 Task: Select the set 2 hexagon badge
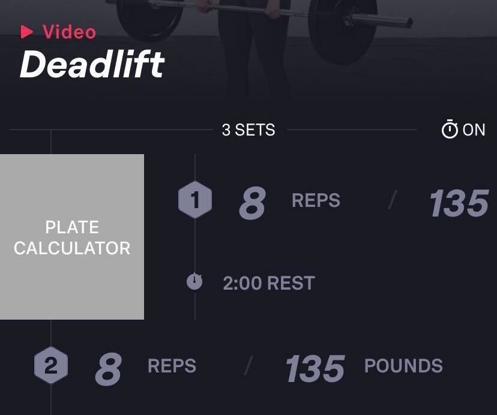coord(51,366)
